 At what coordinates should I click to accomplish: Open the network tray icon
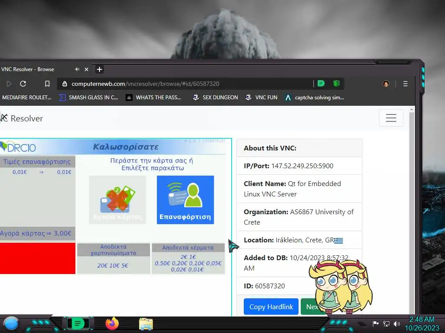tap(386, 323)
